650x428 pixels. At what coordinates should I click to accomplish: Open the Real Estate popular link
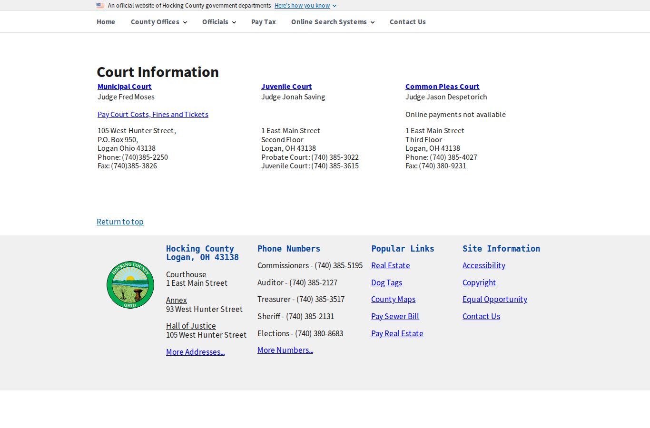click(x=391, y=265)
